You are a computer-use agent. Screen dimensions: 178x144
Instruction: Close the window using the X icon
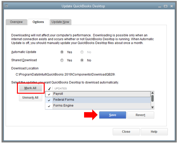tap(172, 6)
